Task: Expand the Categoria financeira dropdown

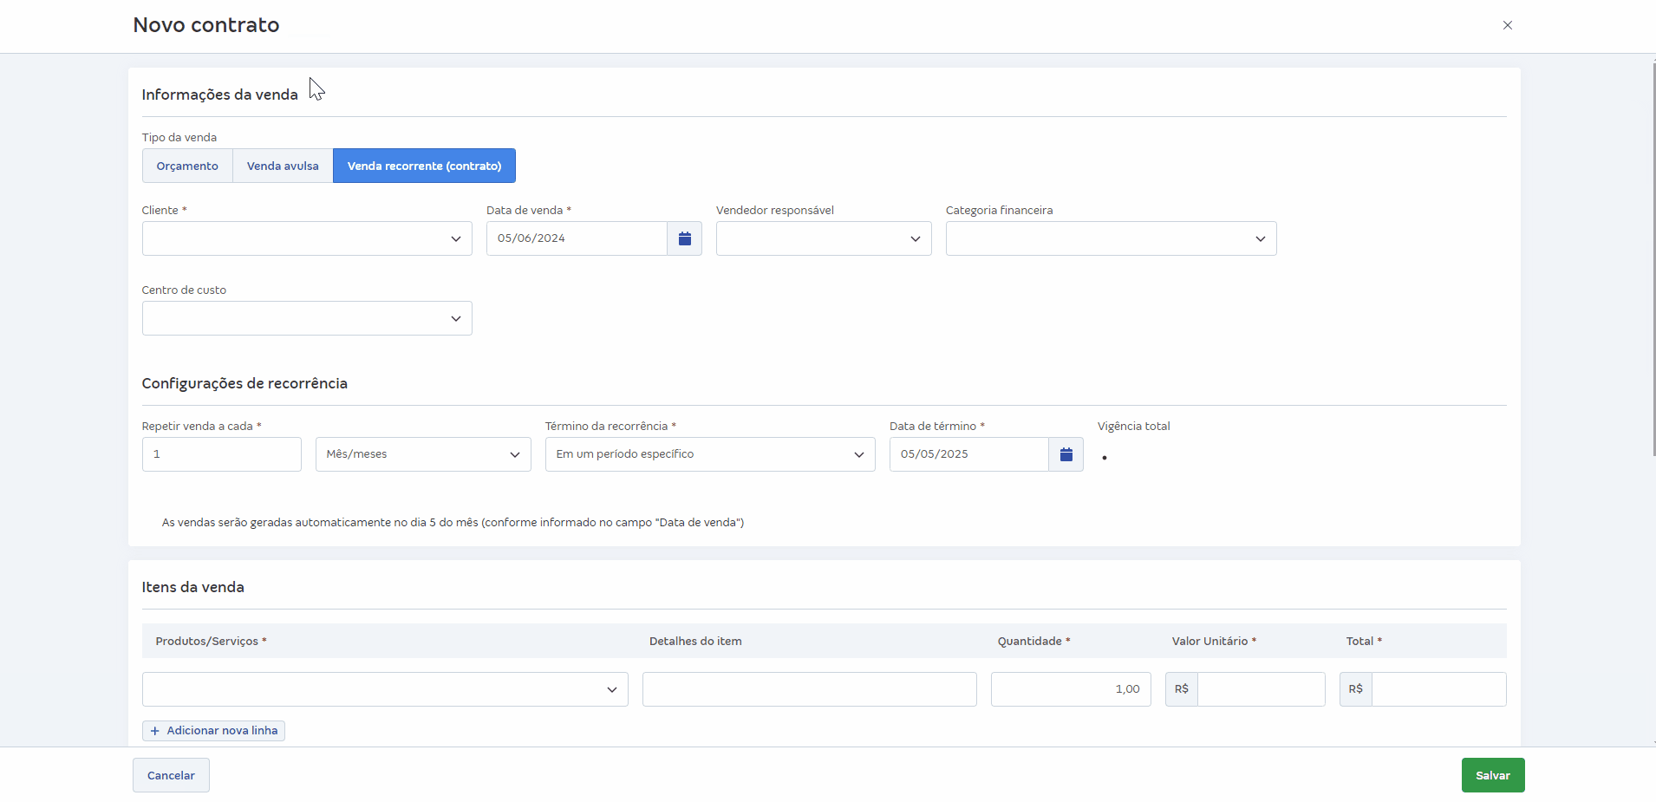Action: (x=1110, y=238)
